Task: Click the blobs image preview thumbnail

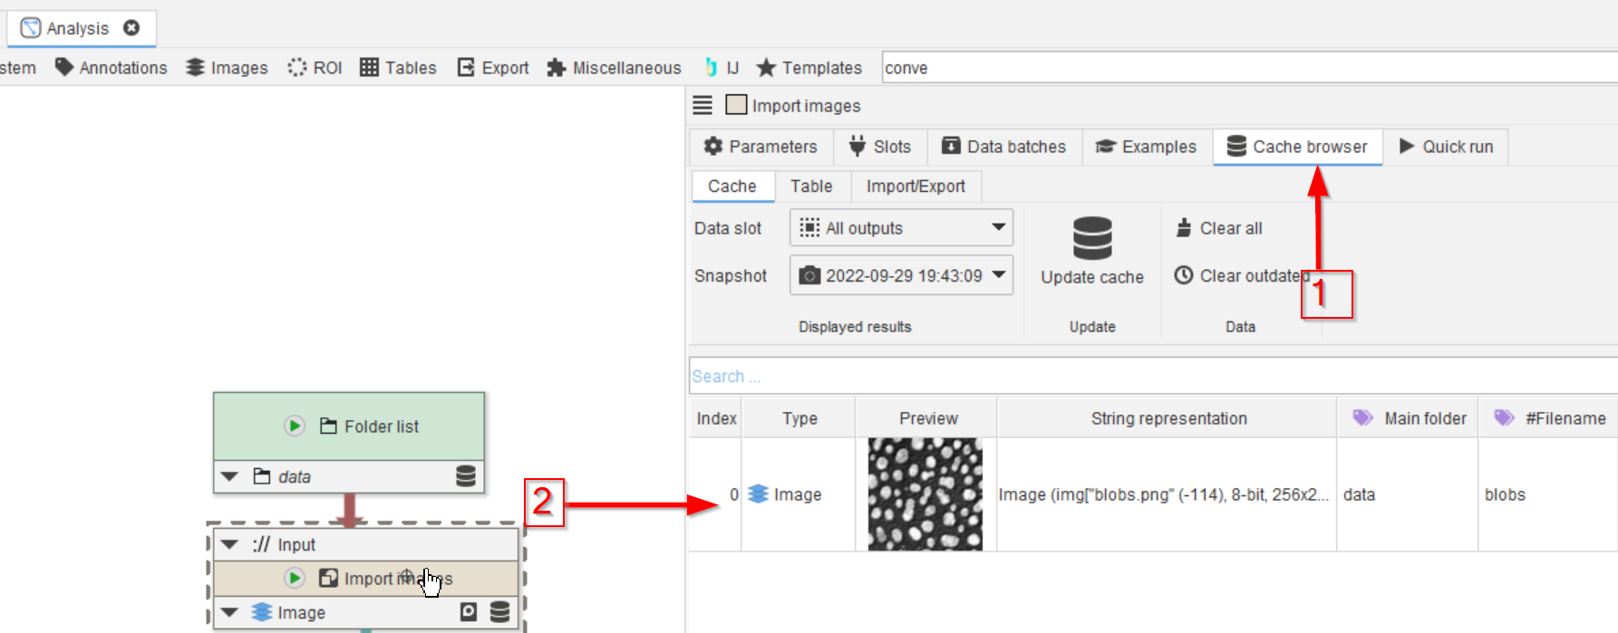Action: 925,494
